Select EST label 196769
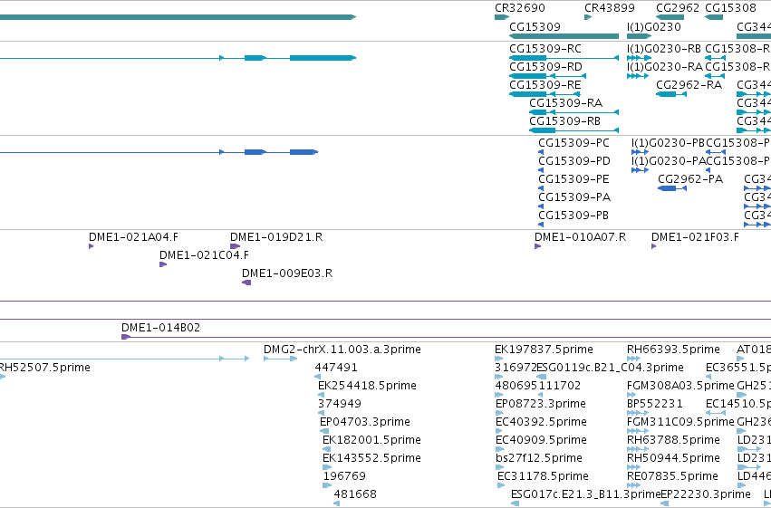The width and height of the screenshot is (771, 508). pyautogui.click(x=344, y=476)
